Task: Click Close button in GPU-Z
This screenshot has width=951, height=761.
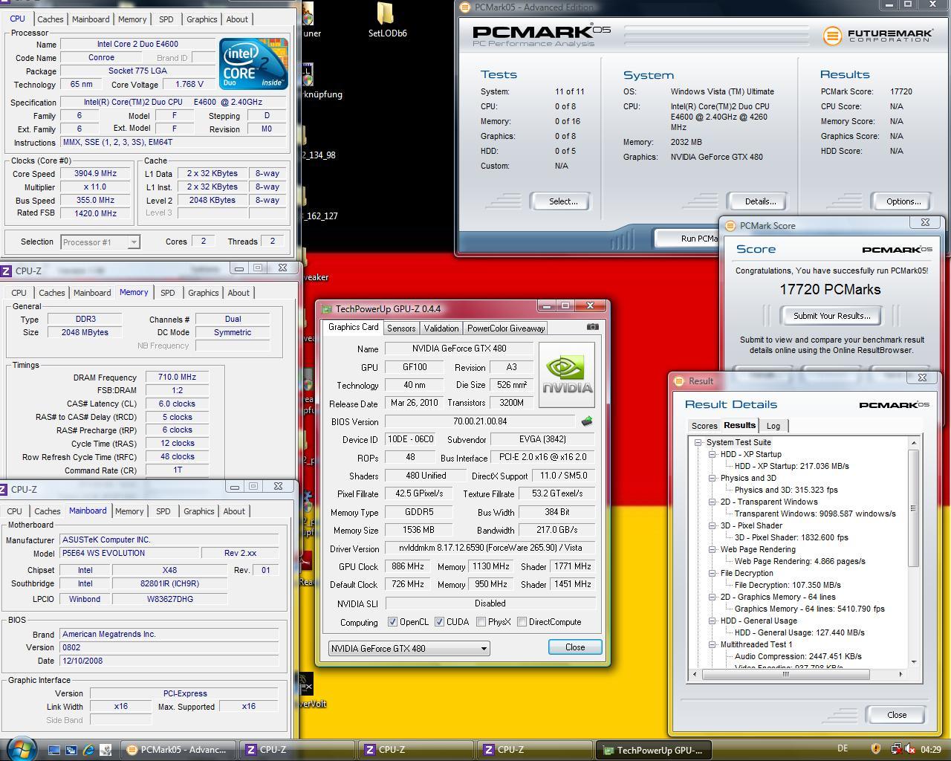Action: 575,647
